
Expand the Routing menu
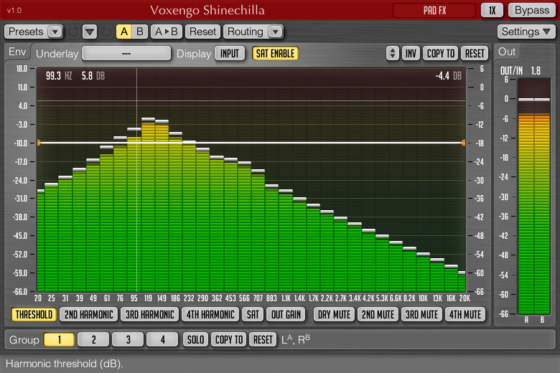point(253,32)
